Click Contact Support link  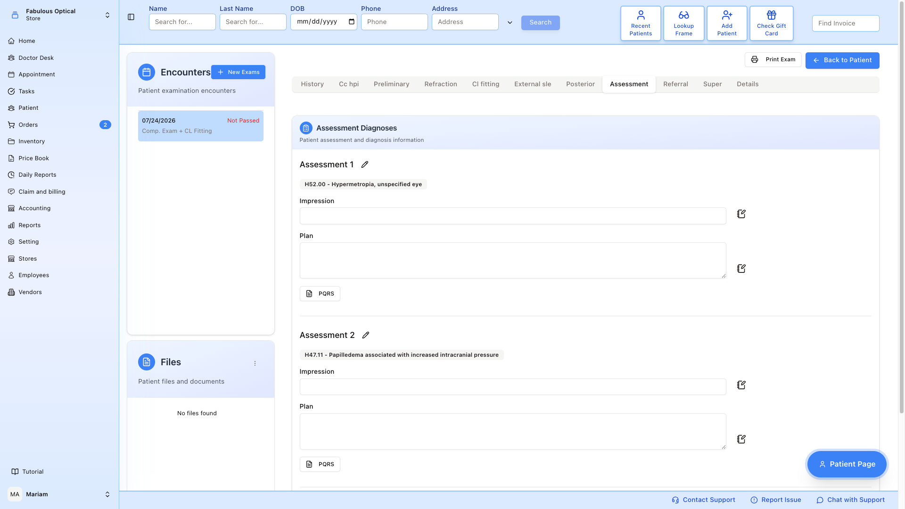pos(703,500)
